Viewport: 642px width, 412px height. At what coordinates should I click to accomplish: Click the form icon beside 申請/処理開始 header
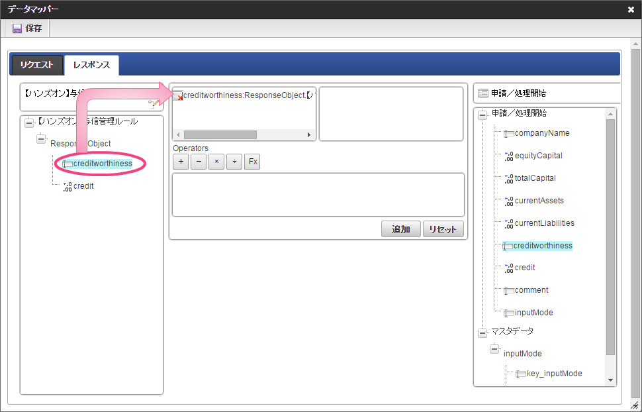483,94
